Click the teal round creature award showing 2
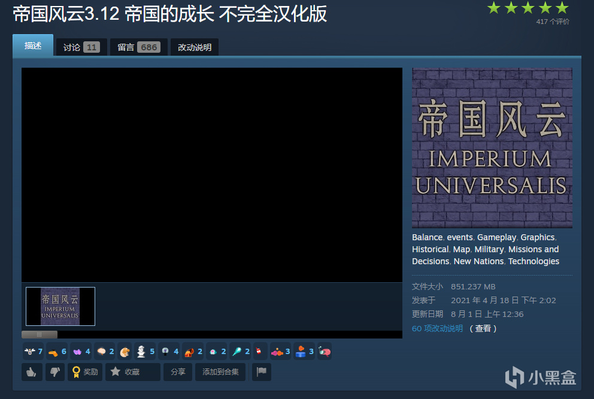Screen dimensions: 594x399 click(x=217, y=352)
